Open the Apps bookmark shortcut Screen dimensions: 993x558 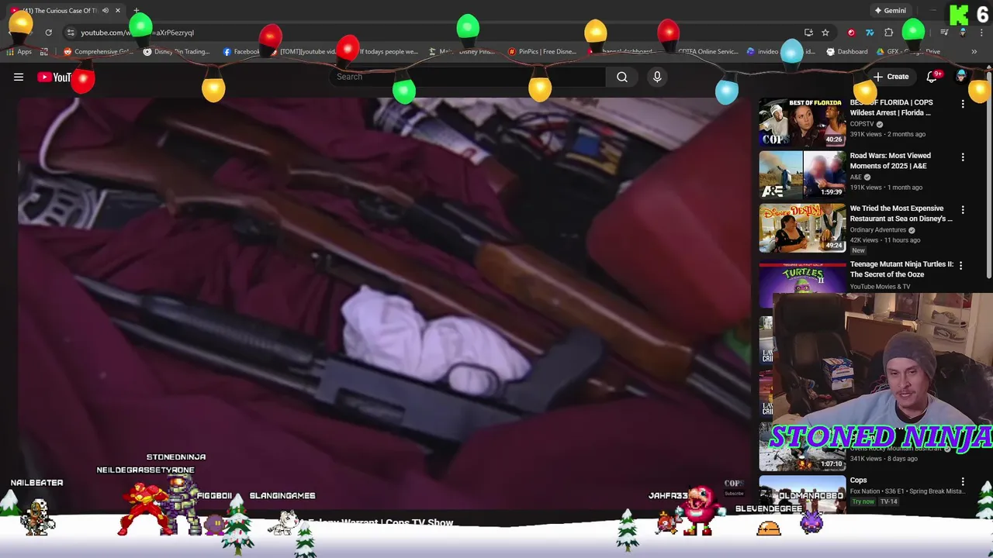click(x=19, y=52)
